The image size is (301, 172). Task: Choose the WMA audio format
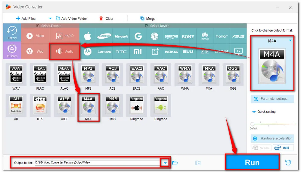click(185, 75)
